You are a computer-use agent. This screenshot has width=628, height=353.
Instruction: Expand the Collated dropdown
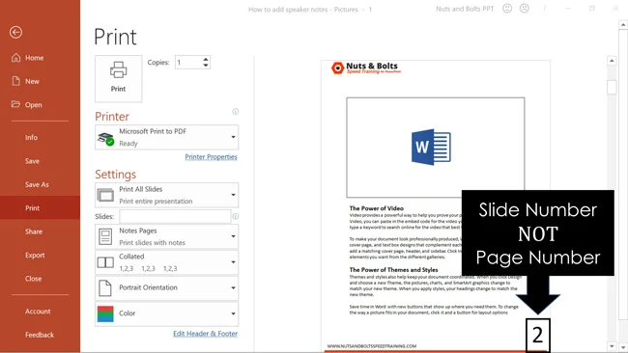(x=233, y=262)
